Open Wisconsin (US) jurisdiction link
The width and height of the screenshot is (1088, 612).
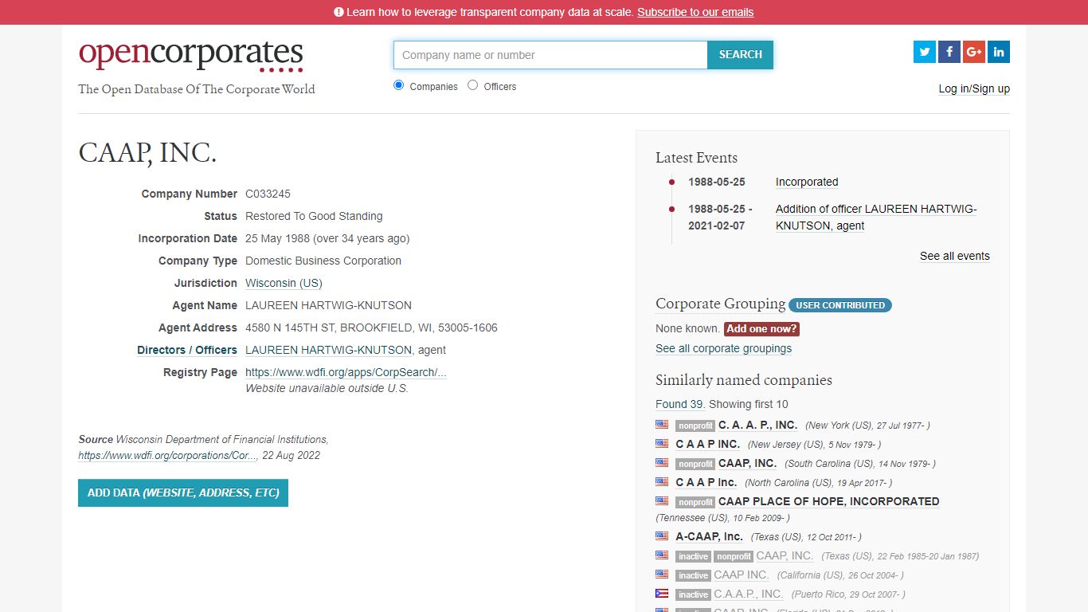click(x=284, y=283)
